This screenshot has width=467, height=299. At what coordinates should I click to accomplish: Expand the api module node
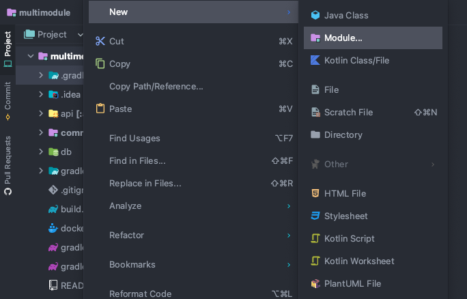(41, 113)
